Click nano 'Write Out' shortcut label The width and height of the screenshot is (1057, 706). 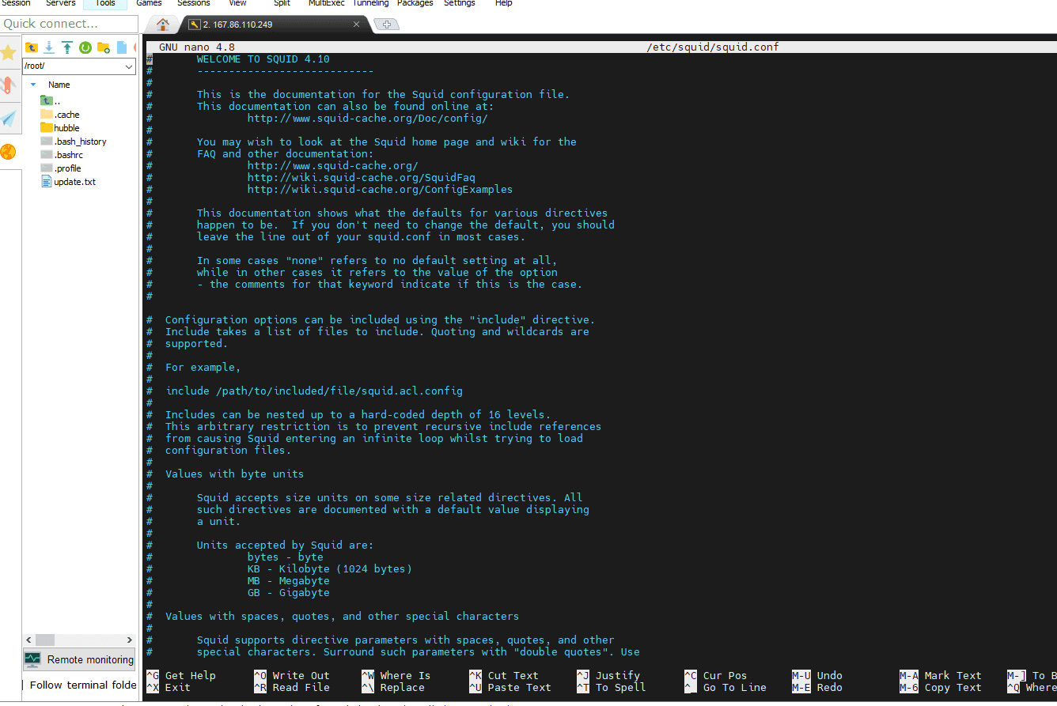[301, 676]
